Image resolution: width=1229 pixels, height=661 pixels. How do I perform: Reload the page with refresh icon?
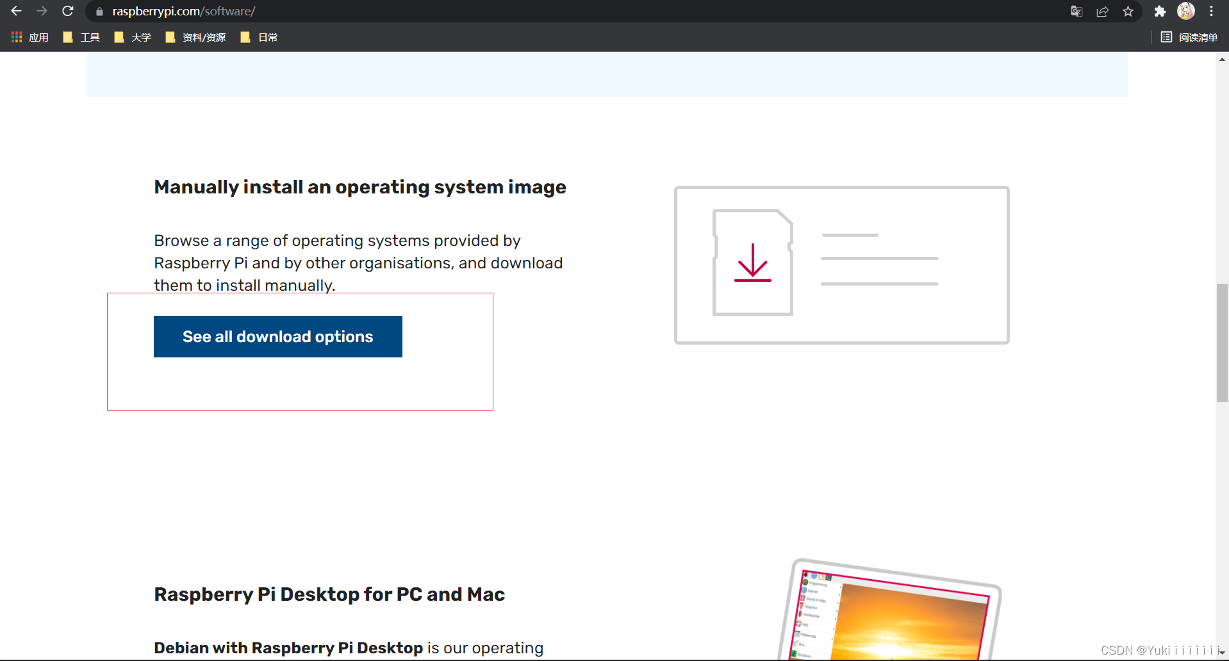coord(68,11)
